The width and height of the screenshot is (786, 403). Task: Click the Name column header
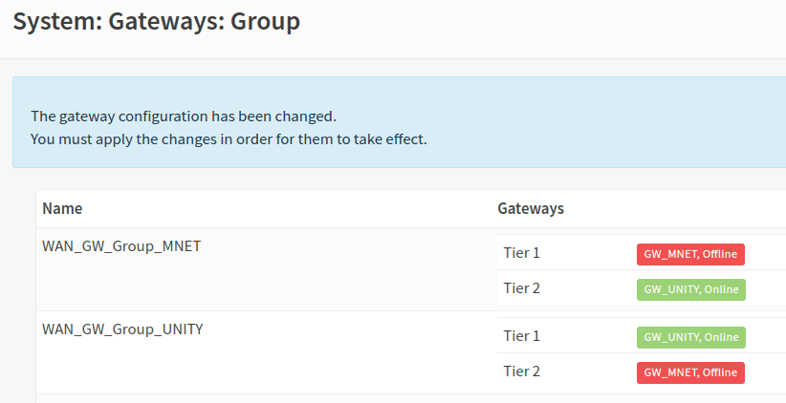(62, 208)
